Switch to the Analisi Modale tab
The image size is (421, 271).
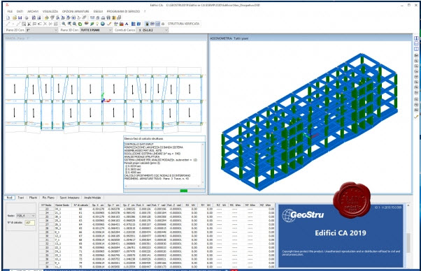tap(92, 198)
